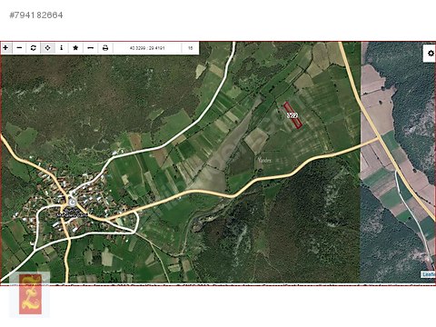Click the listing number #794182664
The width and height of the screenshot is (436, 327).
coord(36,15)
